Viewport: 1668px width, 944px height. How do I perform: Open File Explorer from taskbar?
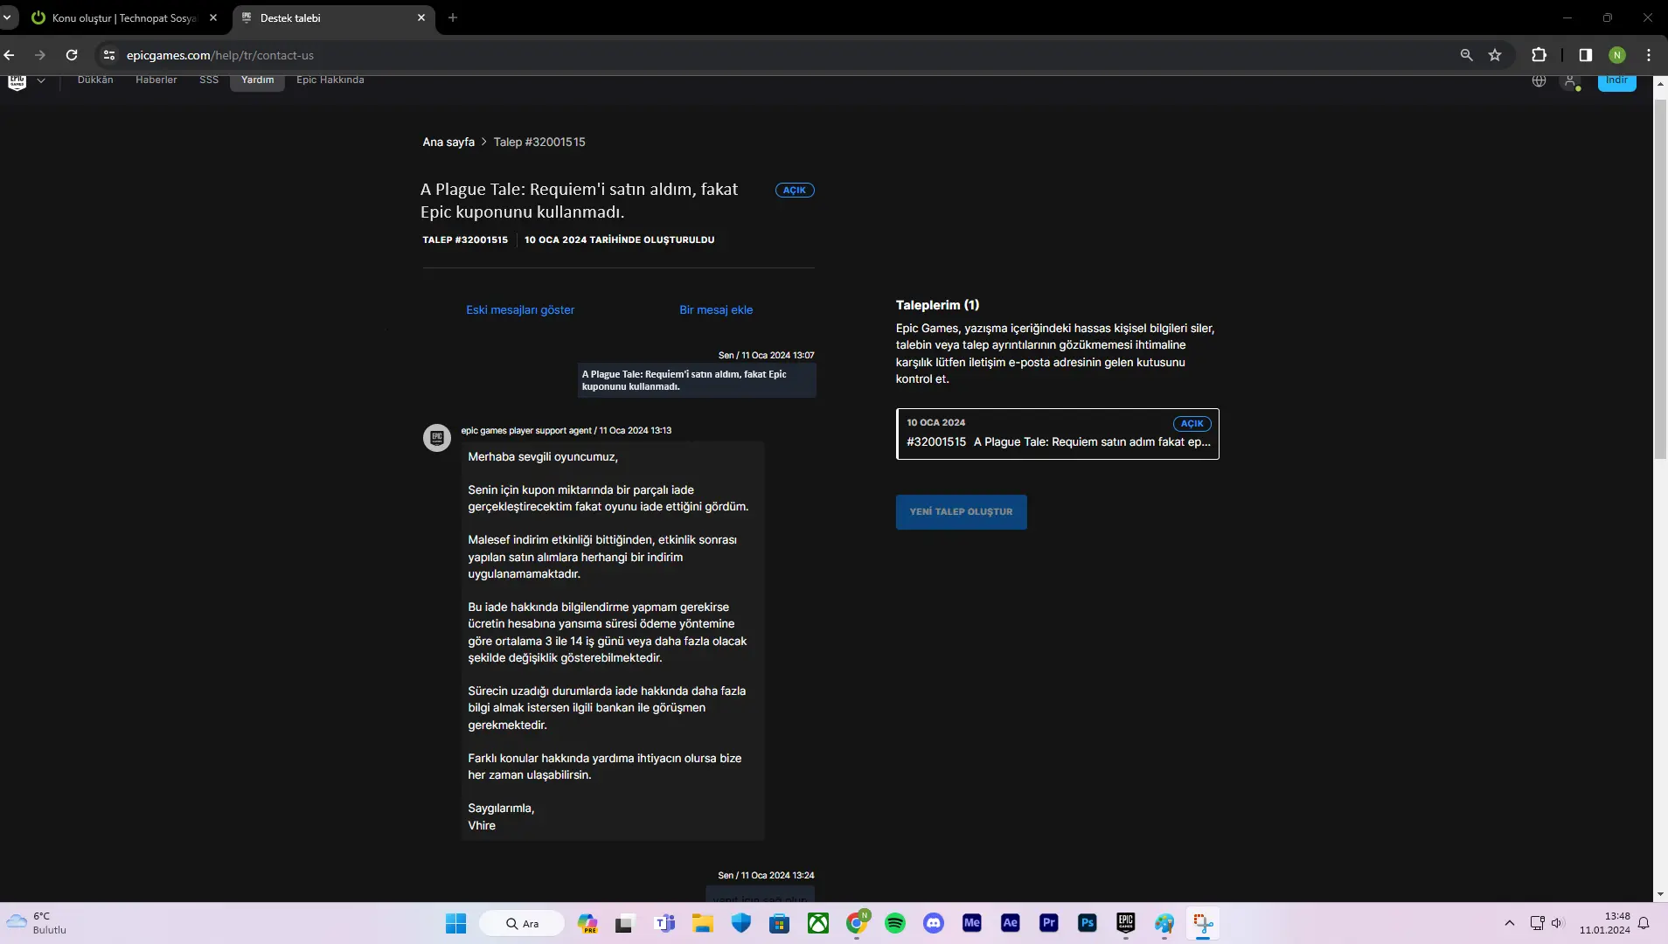click(x=703, y=924)
